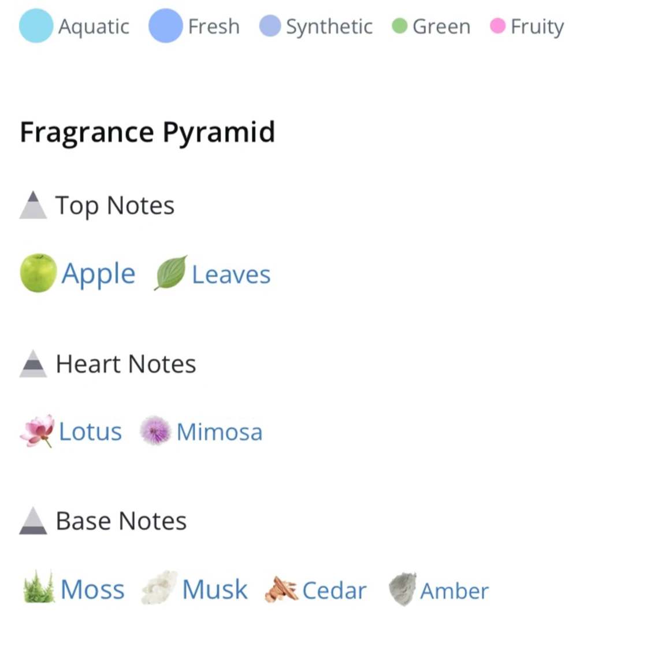
Task: Click the pink lotus flower icon
Action: point(38,430)
